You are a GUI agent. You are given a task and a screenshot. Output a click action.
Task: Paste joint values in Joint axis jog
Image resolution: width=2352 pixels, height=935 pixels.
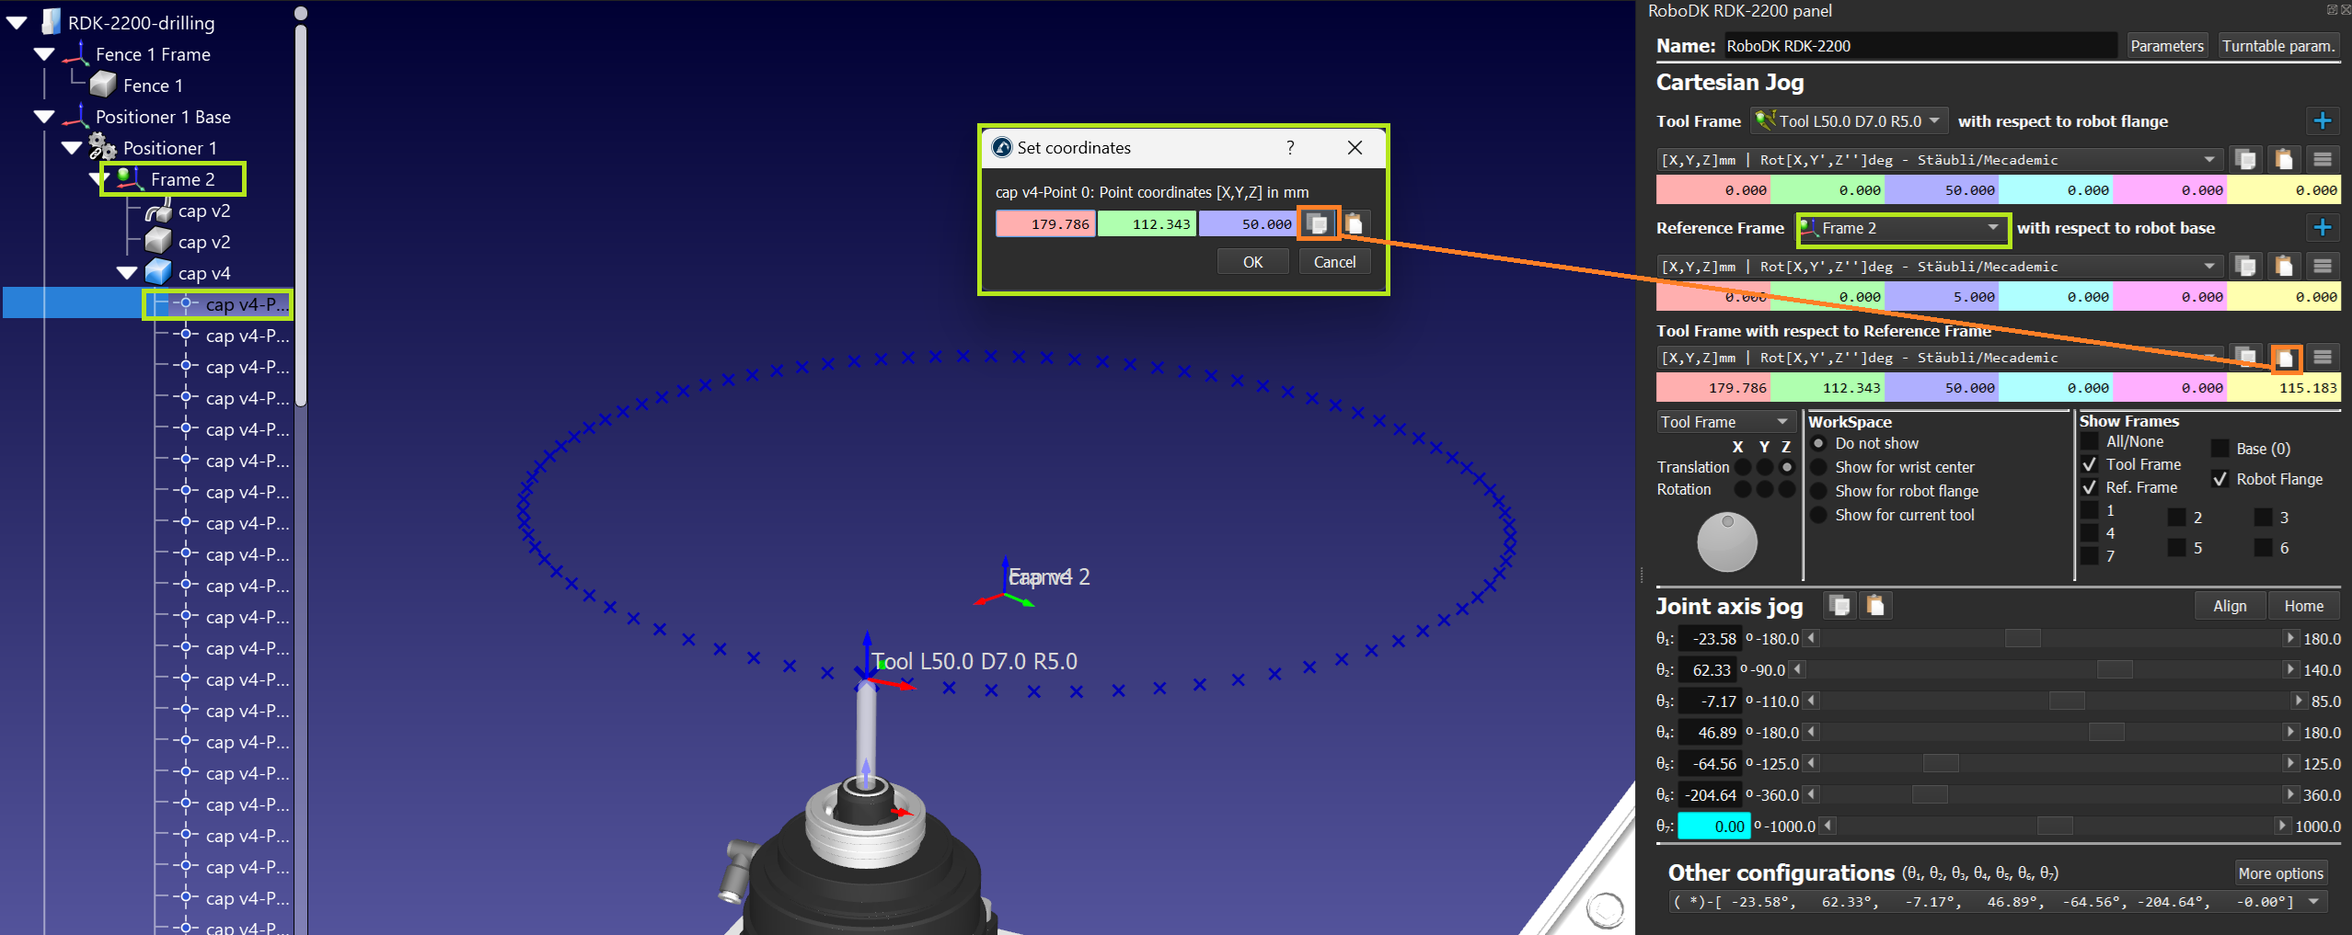1875,605
